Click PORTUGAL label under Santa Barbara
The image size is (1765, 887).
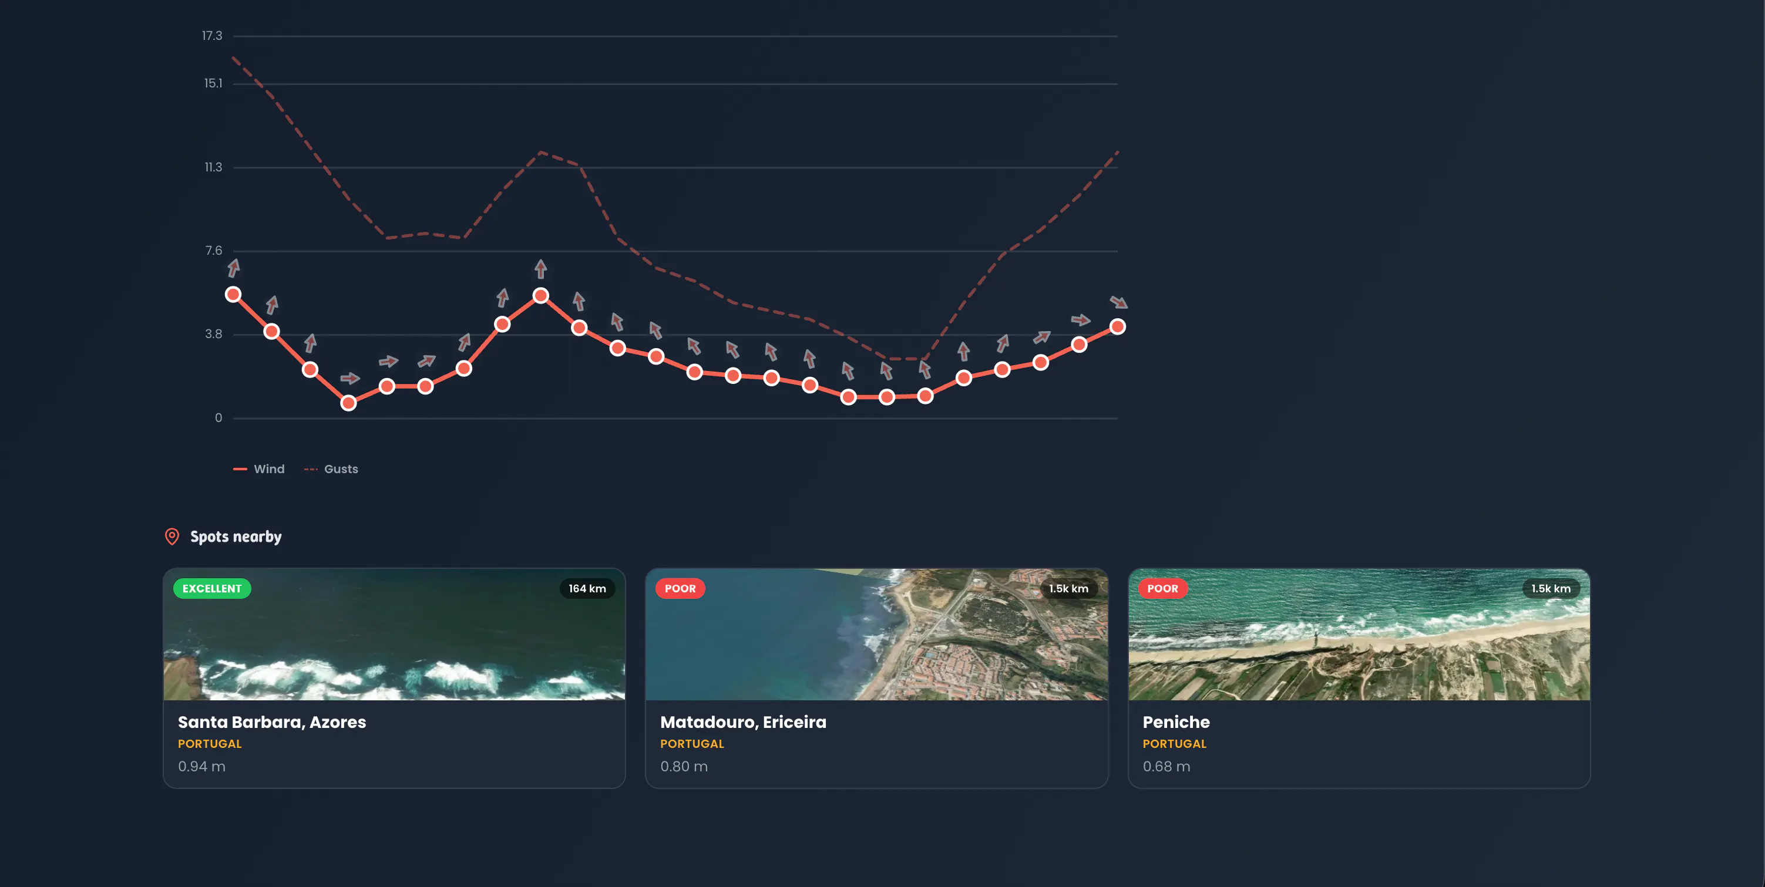coord(210,744)
